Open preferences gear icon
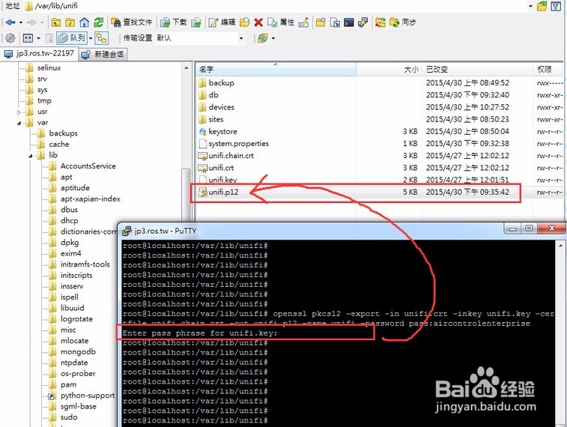Viewport: 567px width, 427px height. (x=10, y=38)
